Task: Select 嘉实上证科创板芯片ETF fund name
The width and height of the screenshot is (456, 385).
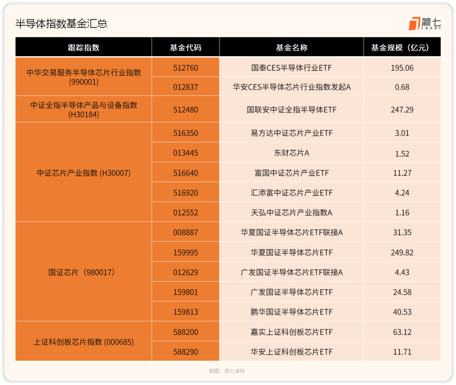Action: (x=291, y=332)
